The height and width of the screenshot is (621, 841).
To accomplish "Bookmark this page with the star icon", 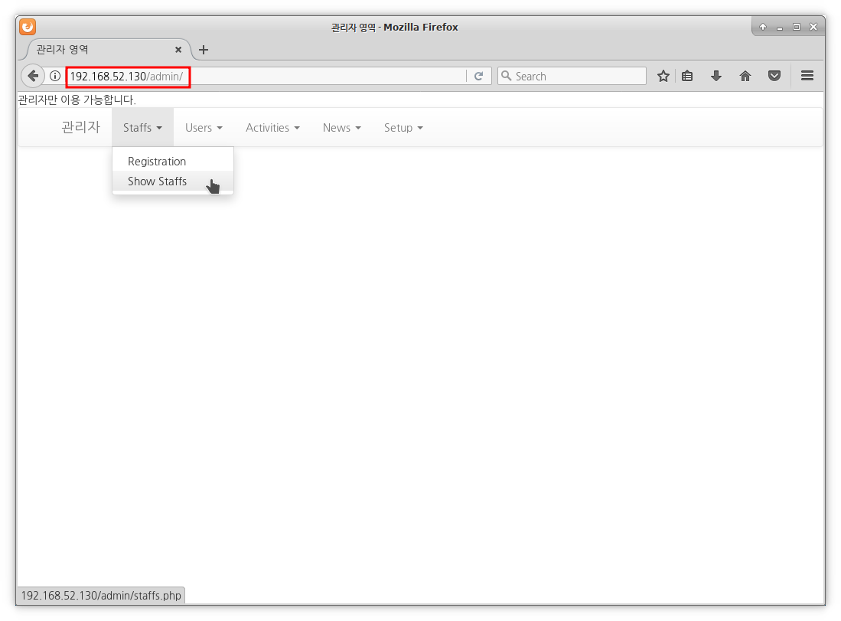I will 663,77.
